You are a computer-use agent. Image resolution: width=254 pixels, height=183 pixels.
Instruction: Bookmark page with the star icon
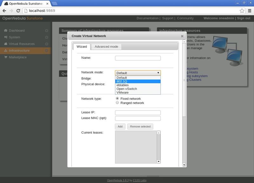pyautogui.click(x=242, y=11)
